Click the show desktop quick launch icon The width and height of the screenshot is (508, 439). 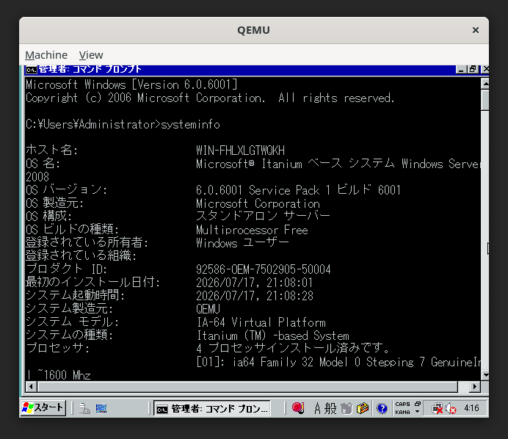(x=101, y=408)
